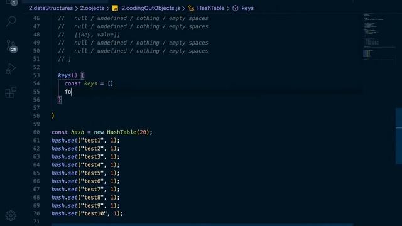The height and width of the screenshot is (226, 402).
Task: Click hash.set("test6", 1) line
Action: tap(85, 181)
